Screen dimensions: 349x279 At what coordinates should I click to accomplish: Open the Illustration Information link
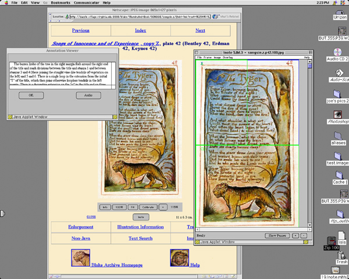[x=140, y=227]
